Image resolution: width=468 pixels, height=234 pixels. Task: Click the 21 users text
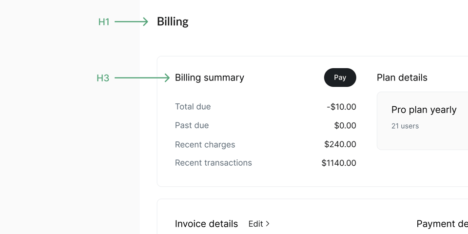pos(405,126)
